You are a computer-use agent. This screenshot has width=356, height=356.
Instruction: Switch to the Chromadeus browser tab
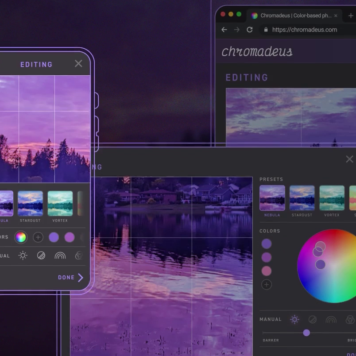click(292, 15)
